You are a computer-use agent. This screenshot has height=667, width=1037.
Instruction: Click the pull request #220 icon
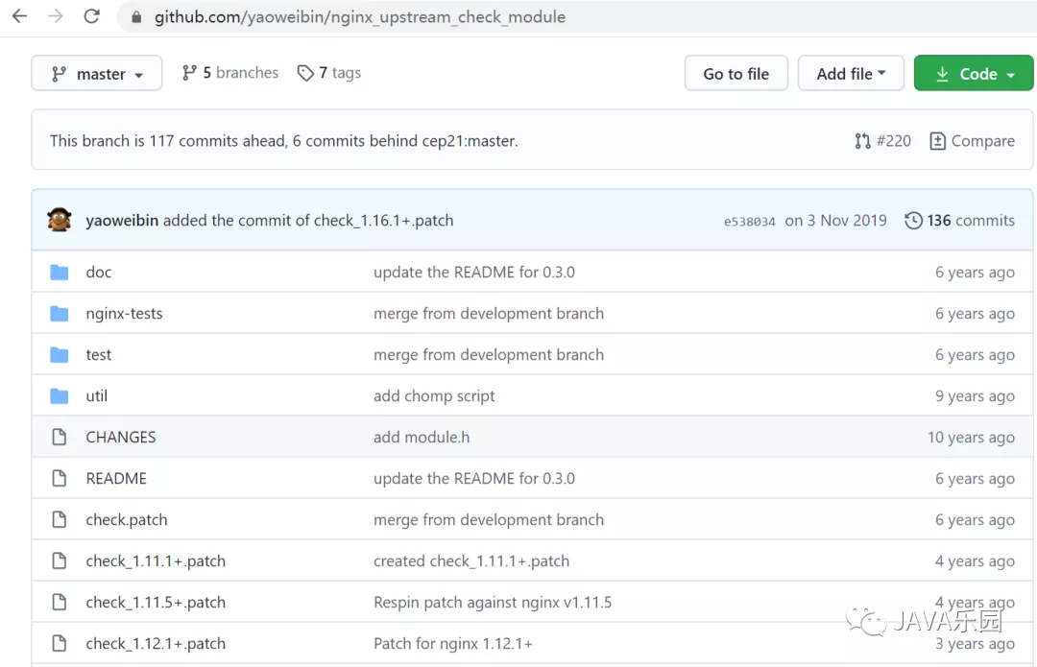pos(862,141)
